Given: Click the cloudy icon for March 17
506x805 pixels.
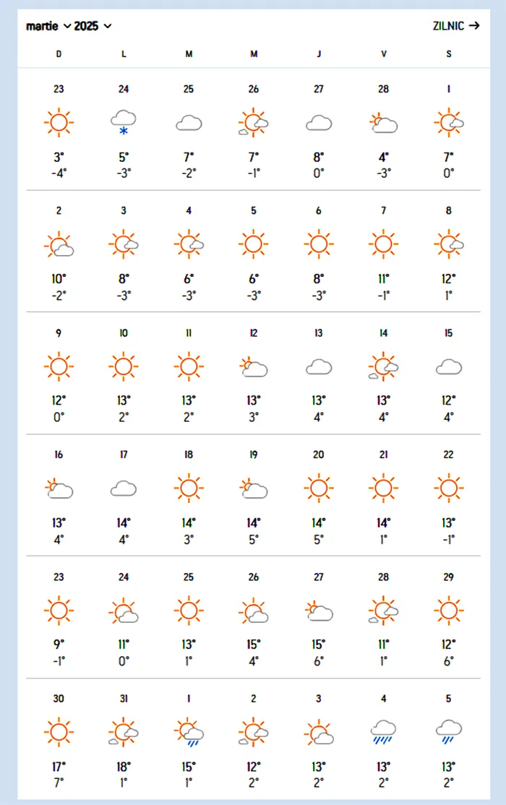Looking at the screenshot, I should coord(124,488).
